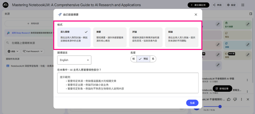Screen dimensions: 255x114
Task: Click the 建立筆記本 button
Action: click(x=198, y=5)
